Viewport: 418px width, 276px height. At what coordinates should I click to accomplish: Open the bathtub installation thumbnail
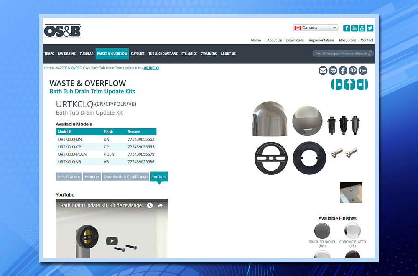pyautogui.click(x=351, y=192)
